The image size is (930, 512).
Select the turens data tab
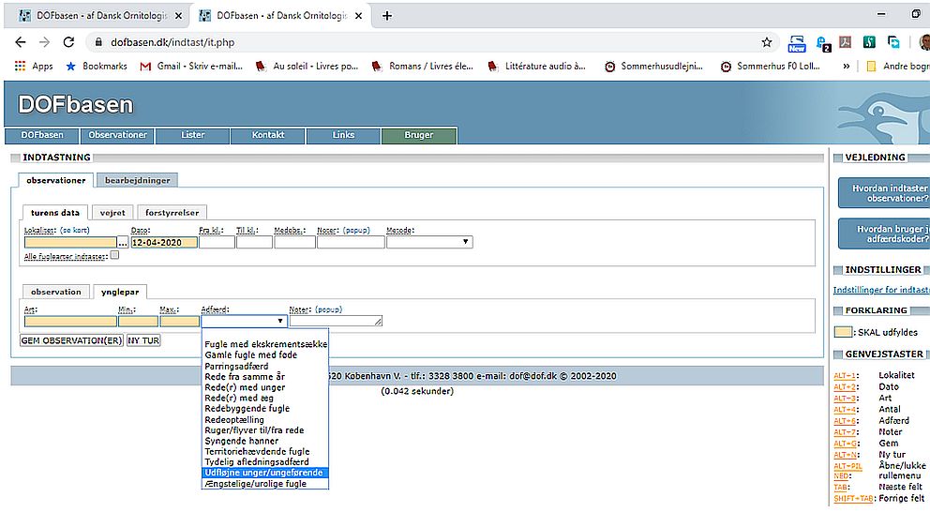pos(55,212)
